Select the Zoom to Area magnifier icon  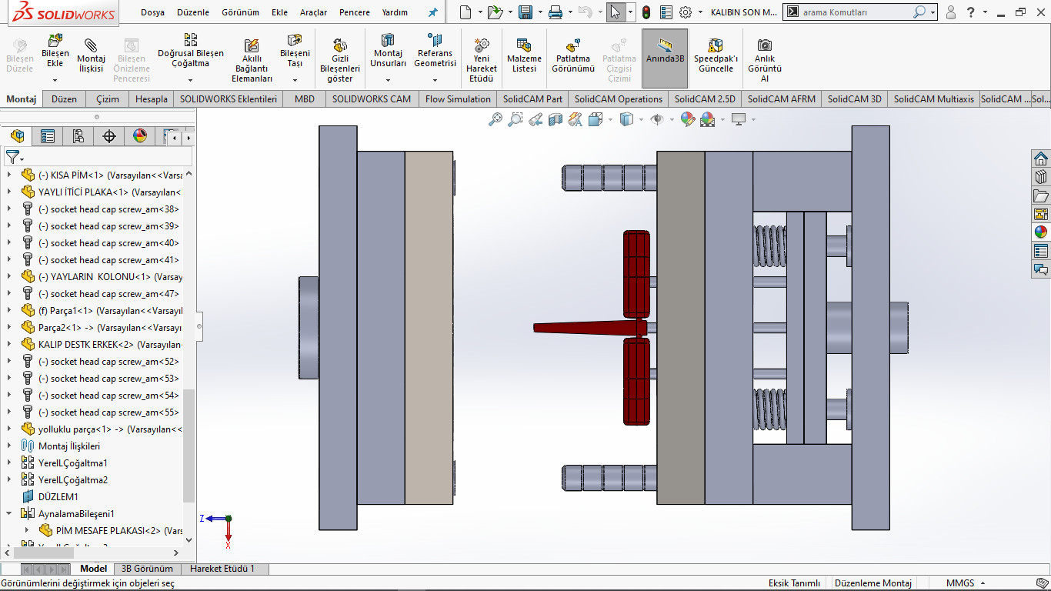pyautogui.click(x=515, y=119)
